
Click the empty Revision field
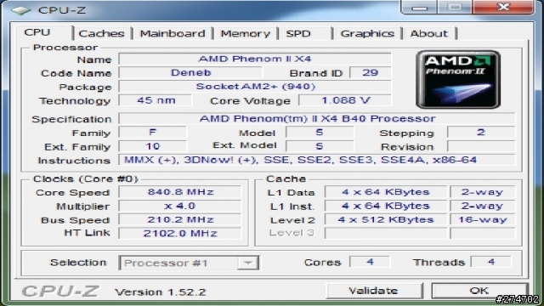coord(481,146)
